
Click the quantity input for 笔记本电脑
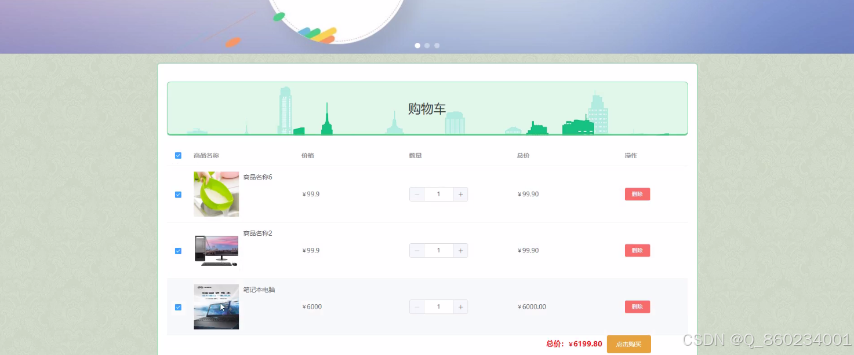coord(438,306)
